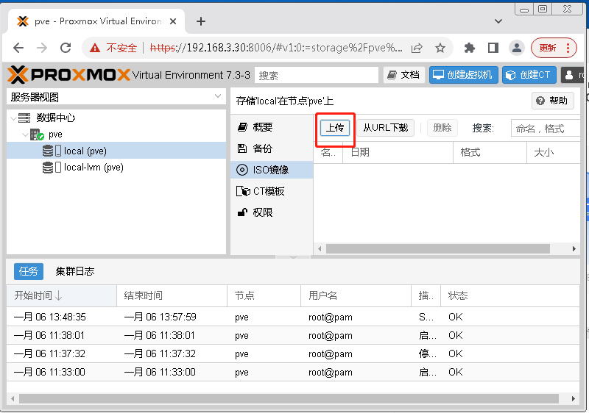Click 创建虚拟机 to create a VM
The height and width of the screenshot is (413, 589).
click(x=464, y=75)
